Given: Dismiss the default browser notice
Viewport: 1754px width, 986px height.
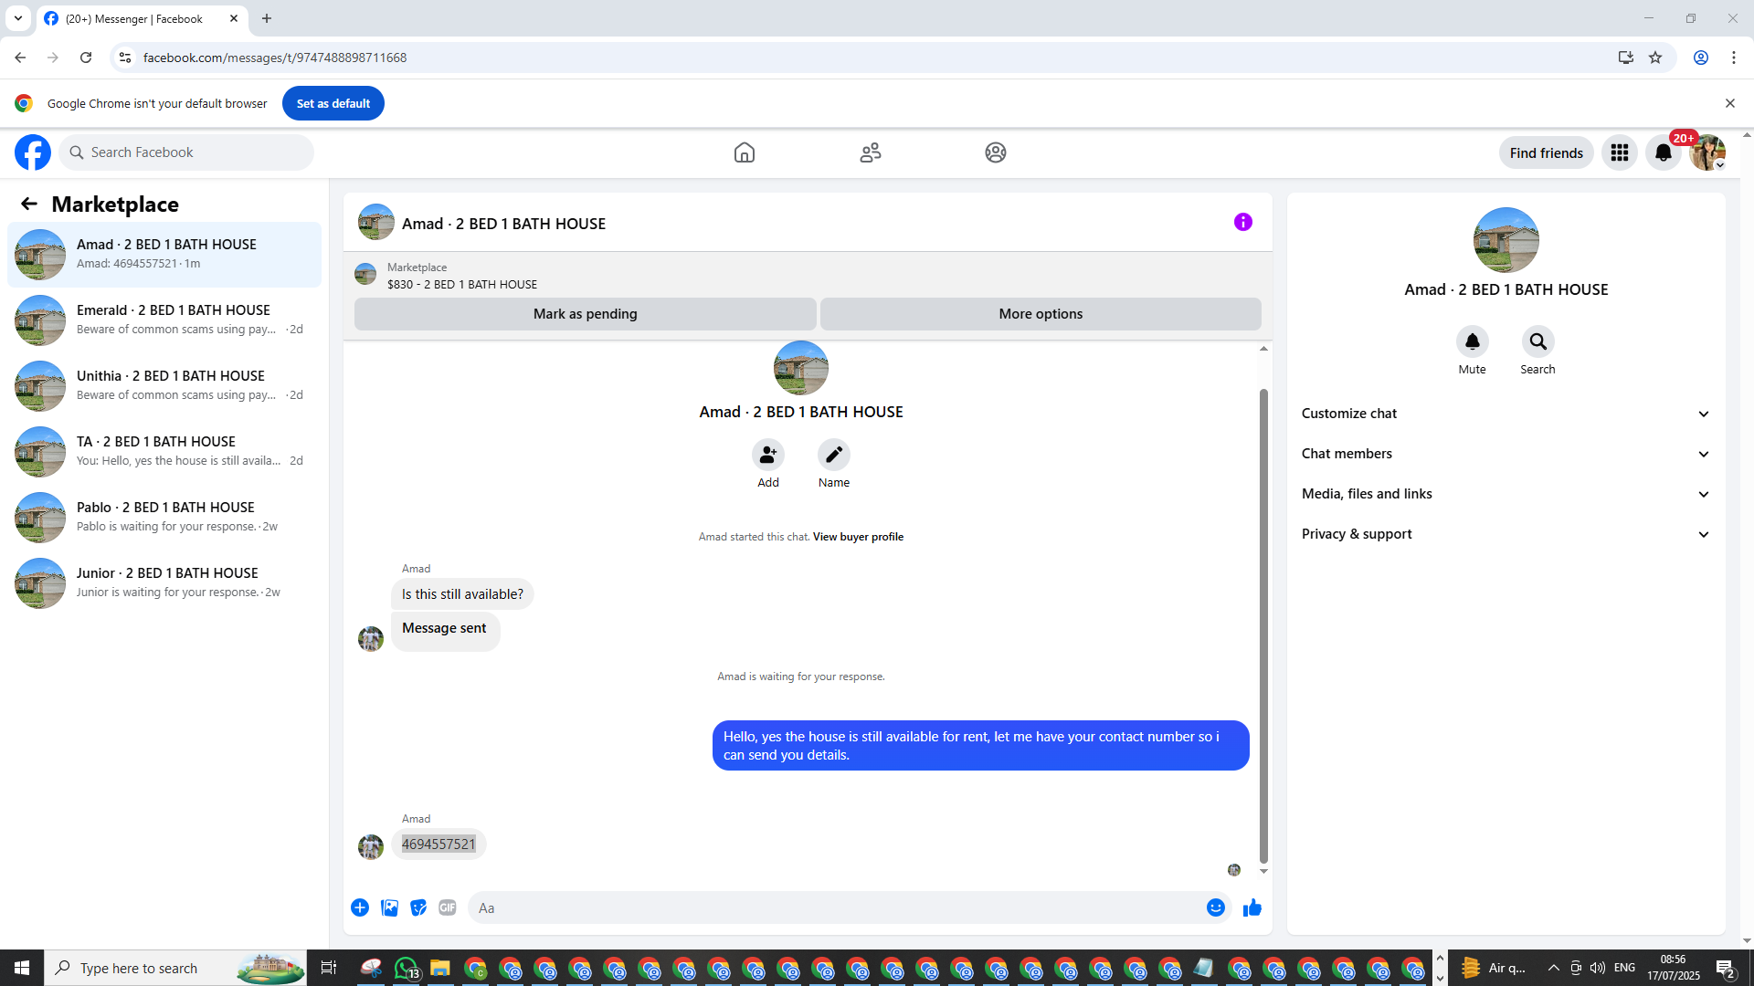Looking at the screenshot, I should 1730,103.
